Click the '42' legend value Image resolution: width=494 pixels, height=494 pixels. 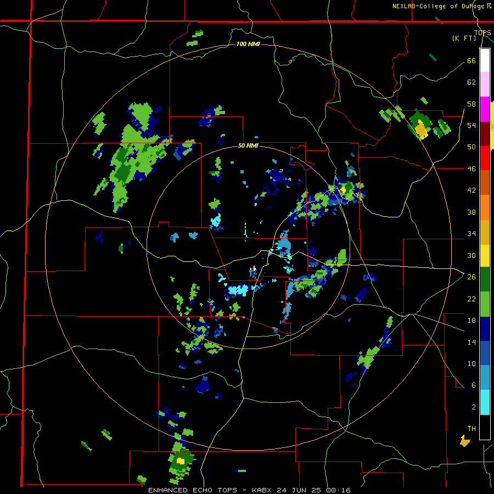[471, 190]
